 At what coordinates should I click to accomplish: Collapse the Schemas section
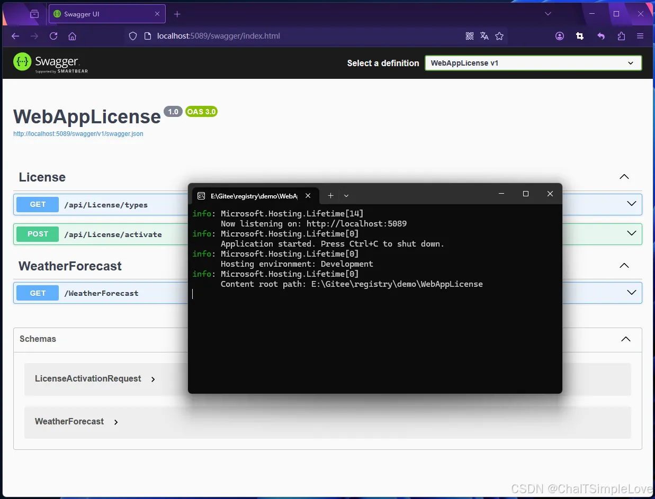tap(625, 339)
